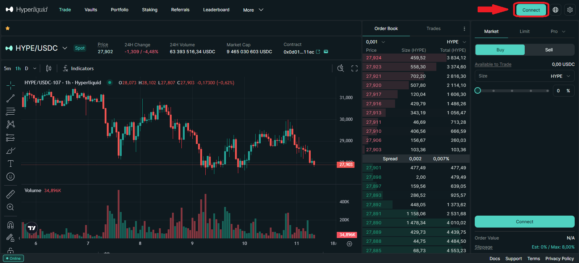This screenshot has width=579, height=263.
Task: Switch chart to 5m timeframe
Action: click(7, 68)
